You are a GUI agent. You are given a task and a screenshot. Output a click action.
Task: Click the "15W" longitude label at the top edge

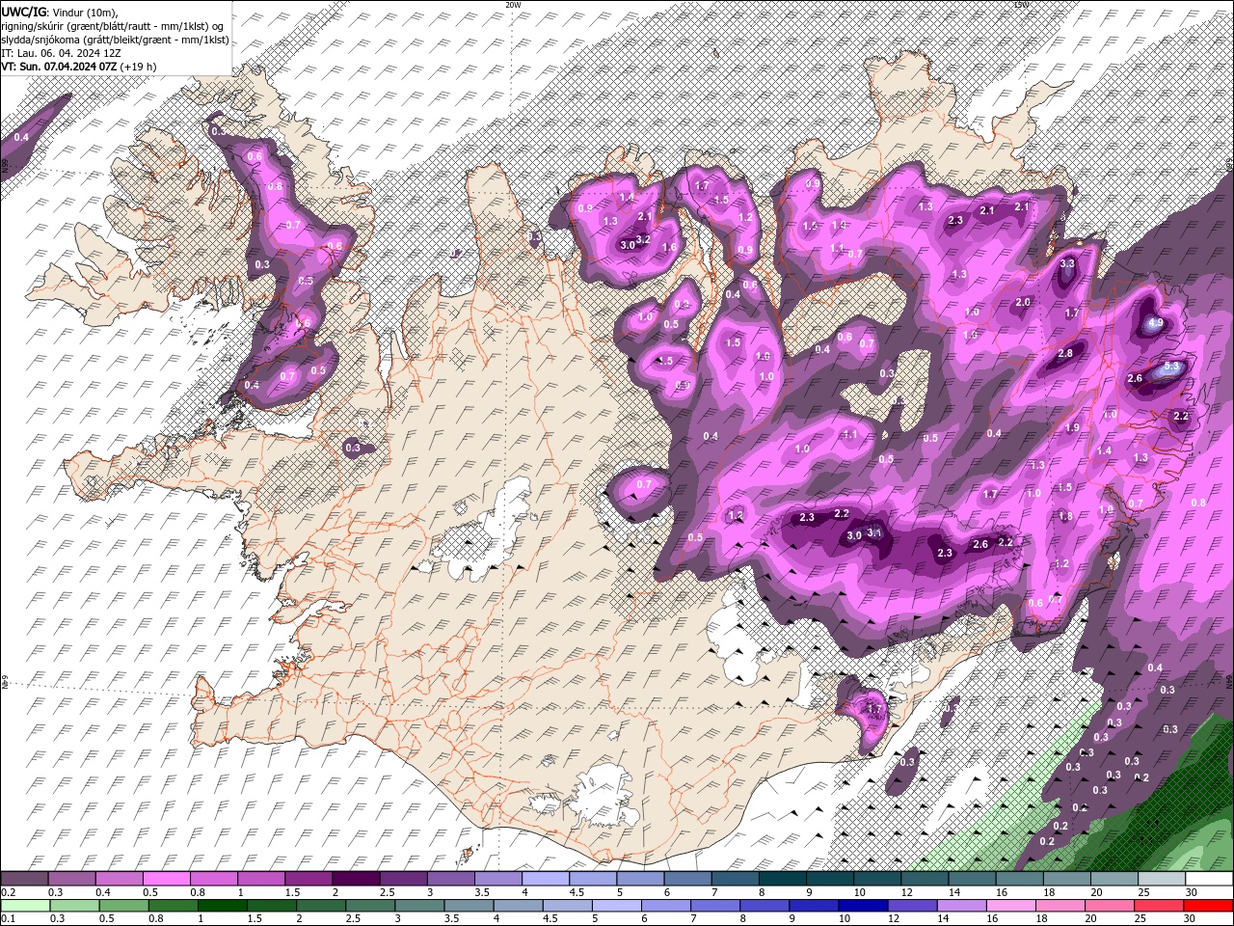point(1021,4)
